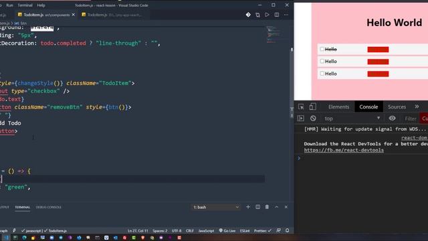The width and height of the screenshot is (428, 241).
Task: Click red remove button of second Hello
Action: pos(378,62)
